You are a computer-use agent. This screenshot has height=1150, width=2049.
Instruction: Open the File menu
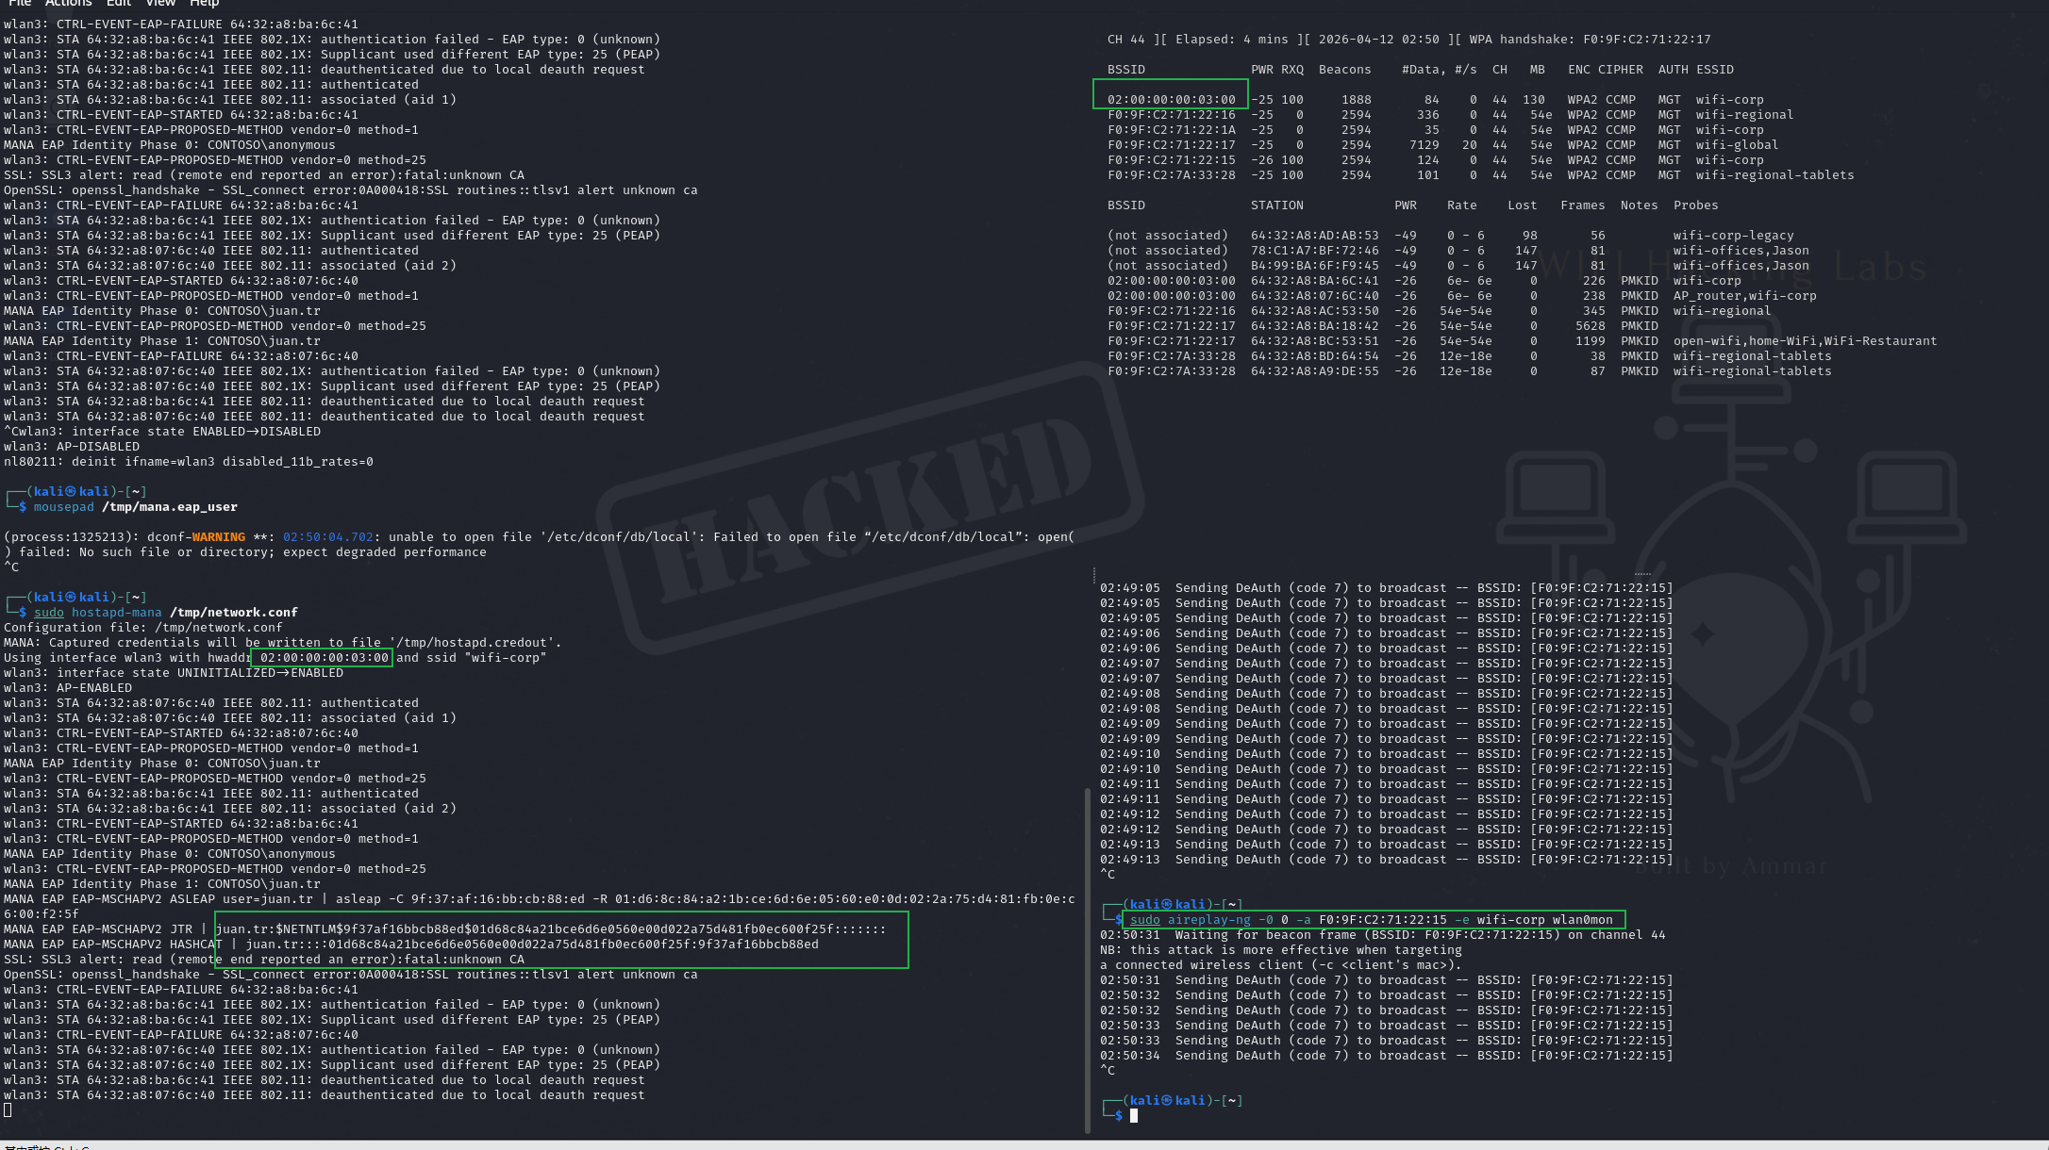pos(19,4)
